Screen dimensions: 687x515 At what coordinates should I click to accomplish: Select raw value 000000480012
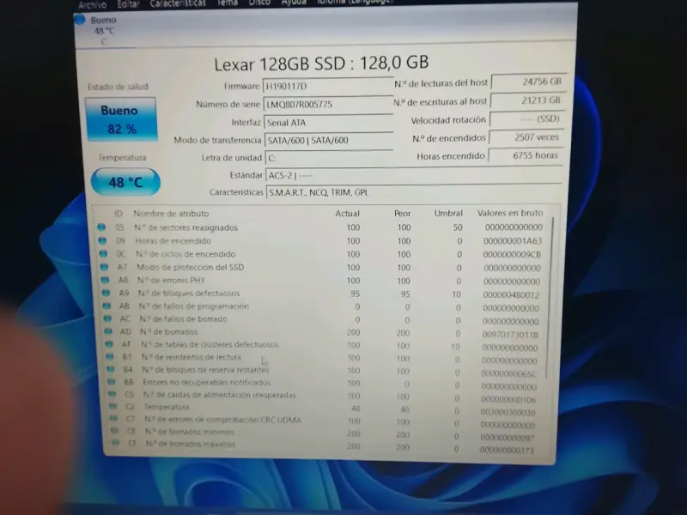[511, 294]
